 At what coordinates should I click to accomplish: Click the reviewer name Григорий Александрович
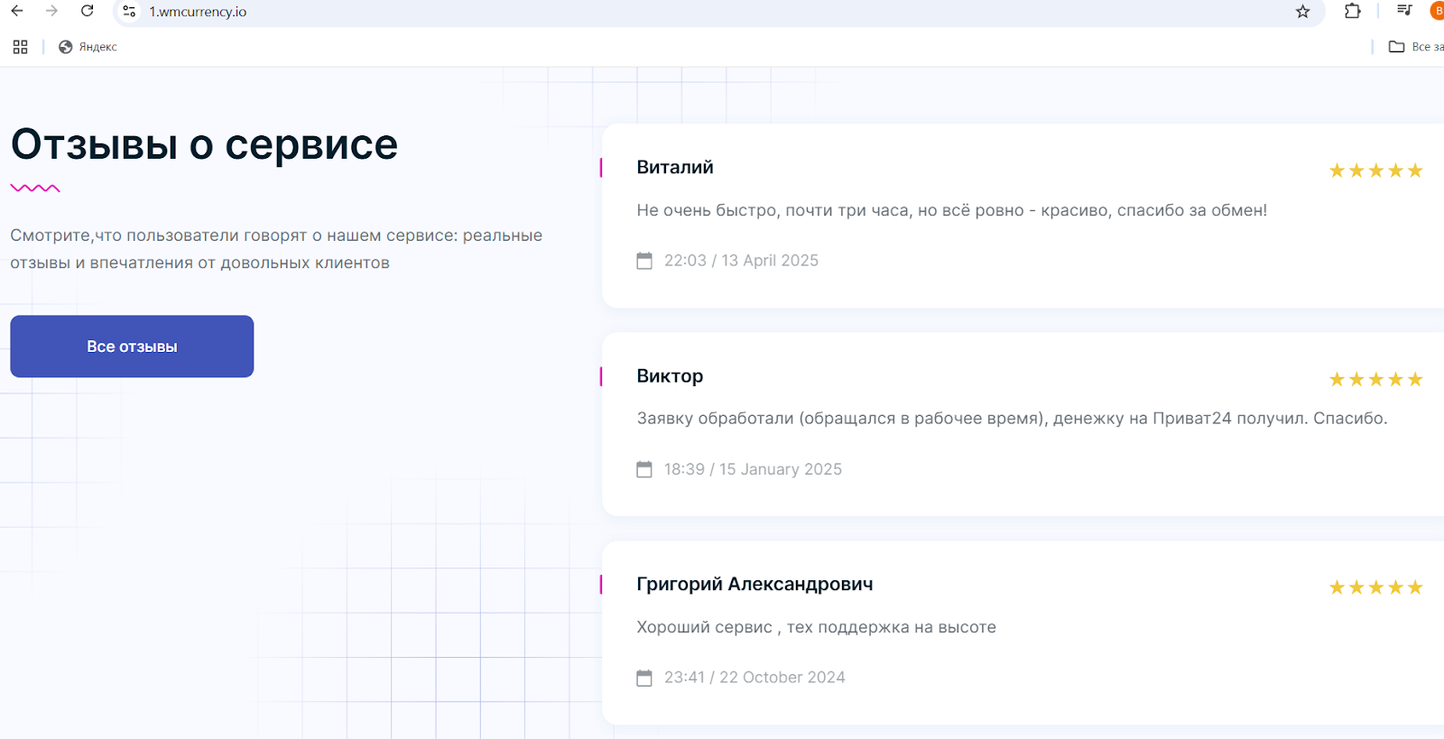click(x=754, y=585)
